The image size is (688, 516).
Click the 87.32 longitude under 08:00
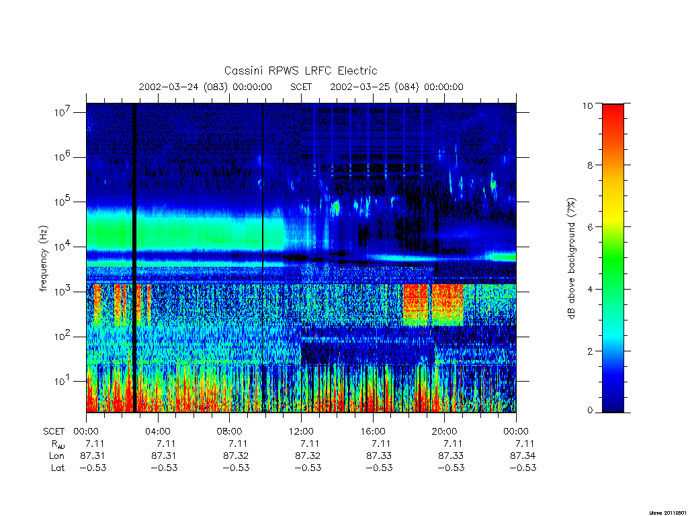pyautogui.click(x=236, y=456)
